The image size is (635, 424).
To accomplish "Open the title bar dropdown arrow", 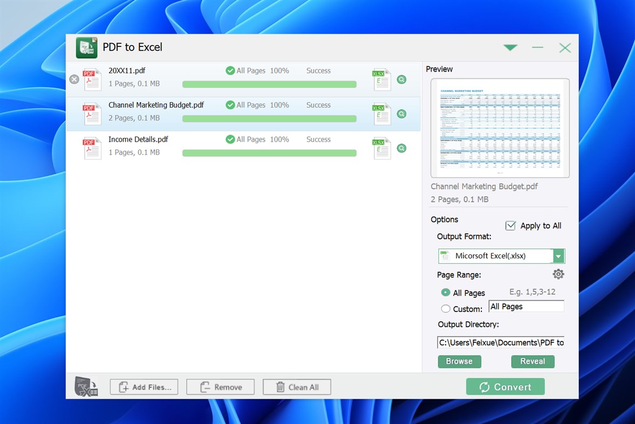I will click(x=510, y=47).
